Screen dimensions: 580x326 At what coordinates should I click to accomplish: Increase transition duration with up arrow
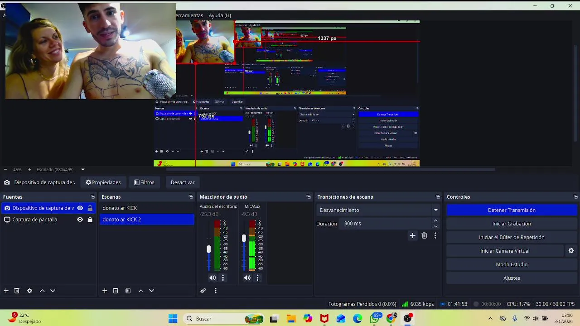point(435,221)
